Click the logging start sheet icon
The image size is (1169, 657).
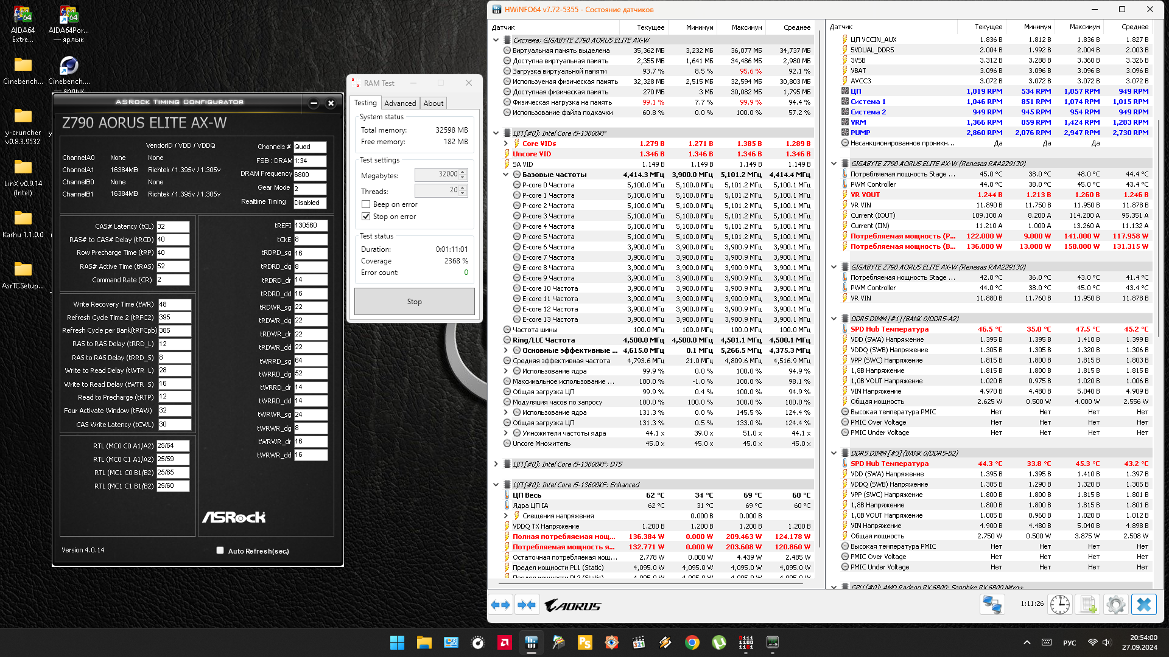pos(1088,605)
